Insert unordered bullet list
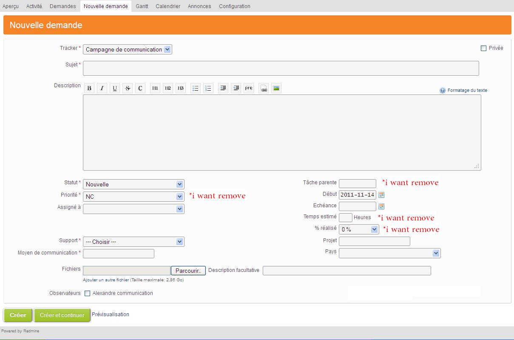Image resolution: width=514 pixels, height=340 pixels. coord(196,89)
